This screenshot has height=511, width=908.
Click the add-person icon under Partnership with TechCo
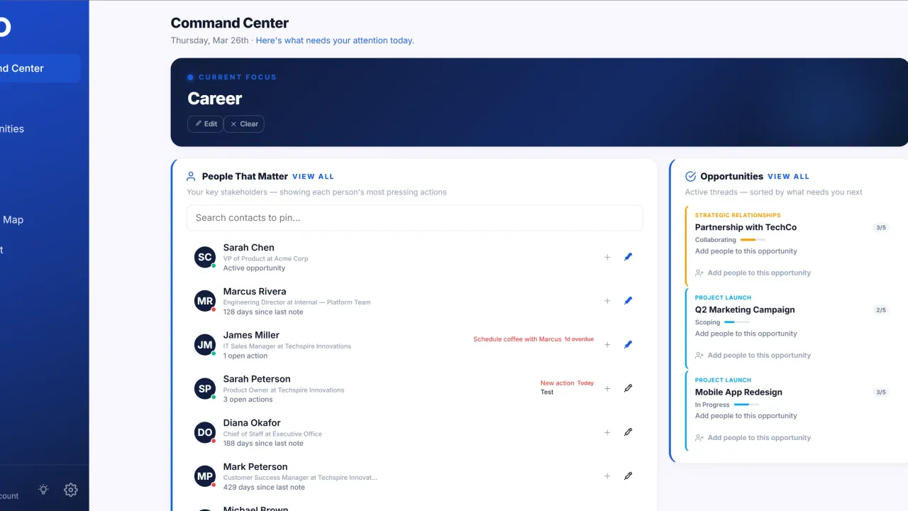(x=699, y=273)
